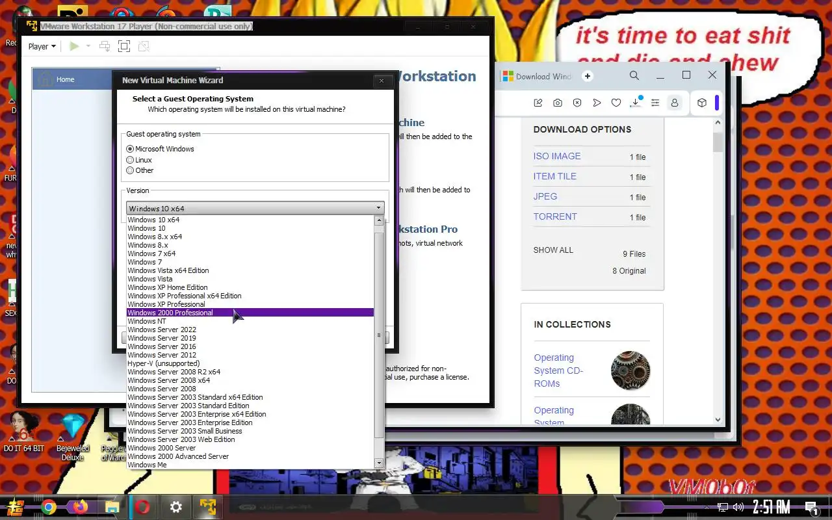The width and height of the screenshot is (832, 520).
Task: Open the DO IT 64 BIT desktop icon
Action: [24, 432]
